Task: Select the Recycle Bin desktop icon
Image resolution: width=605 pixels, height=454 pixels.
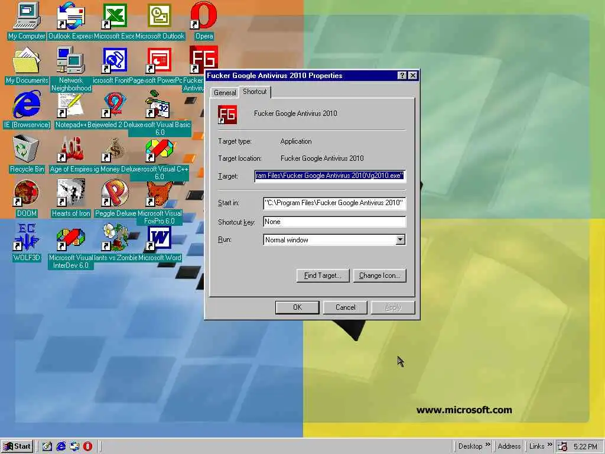Action: click(x=27, y=154)
